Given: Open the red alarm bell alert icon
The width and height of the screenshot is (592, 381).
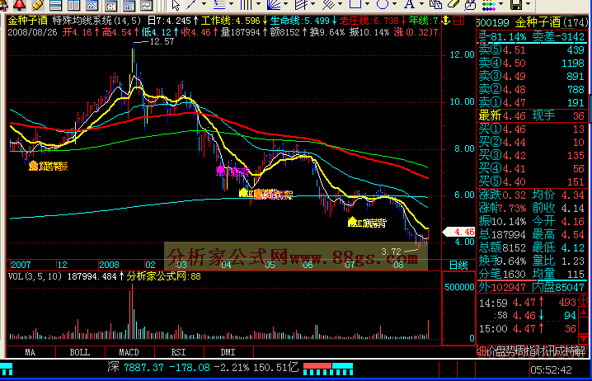Looking at the screenshot, I should point(19,4).
